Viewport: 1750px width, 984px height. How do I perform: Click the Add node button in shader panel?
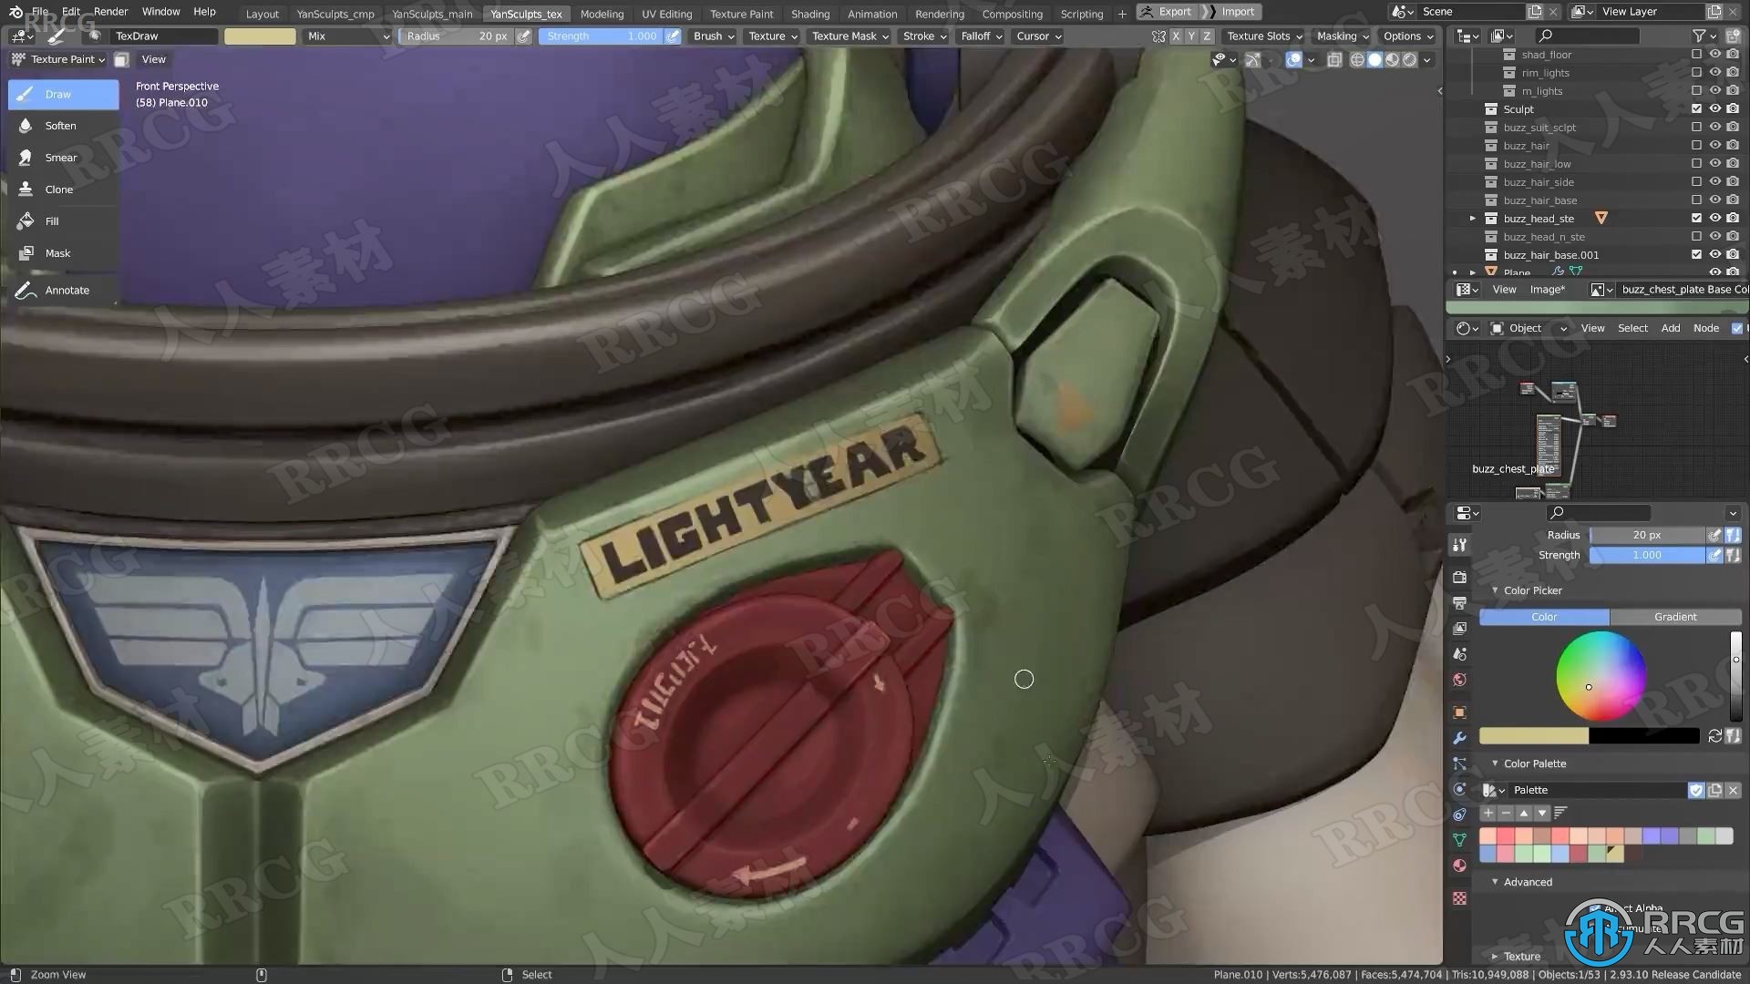coord(1671,327)
